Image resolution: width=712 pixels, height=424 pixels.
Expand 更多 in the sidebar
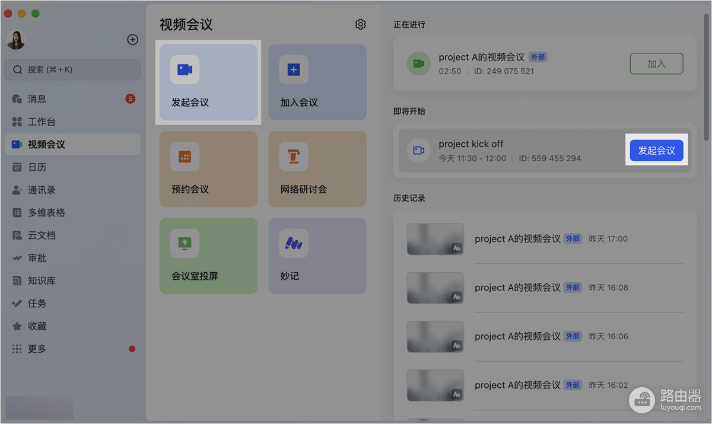pos(72,349)
